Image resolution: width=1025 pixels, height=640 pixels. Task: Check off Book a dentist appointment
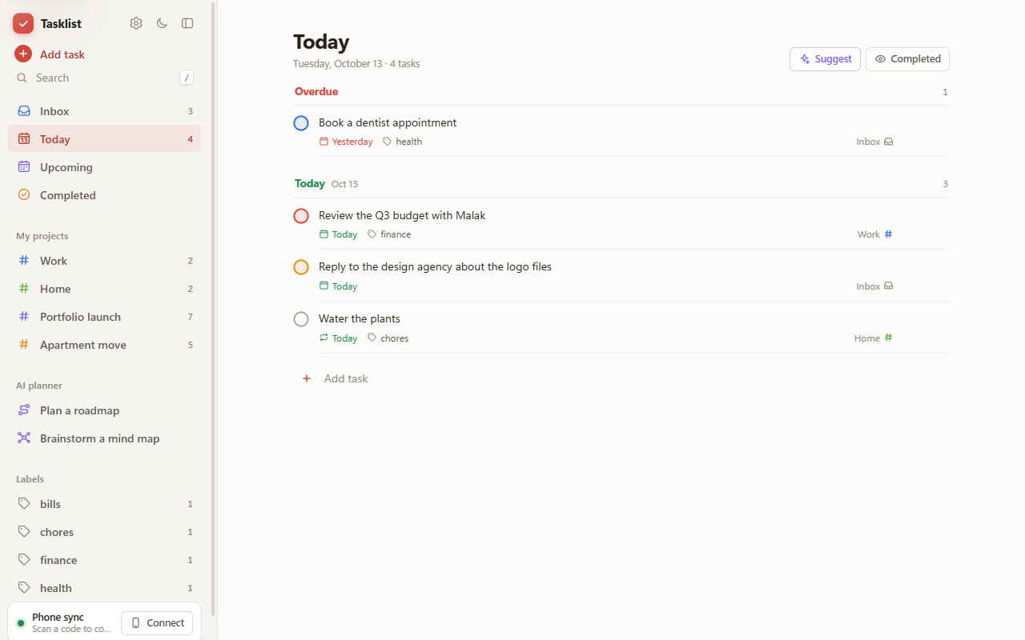tap(301, 123)
